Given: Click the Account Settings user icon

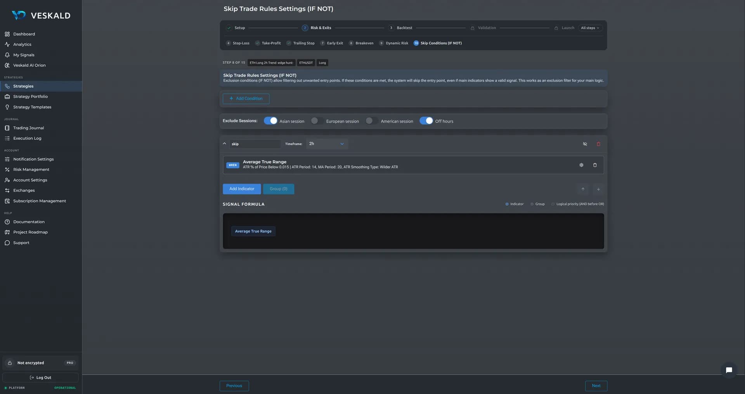Looking at the screenshot, I should (x=7, y=180).
